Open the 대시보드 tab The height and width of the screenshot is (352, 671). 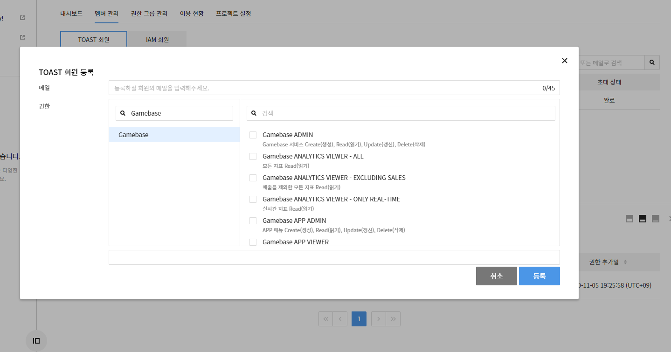coord(71,14)
